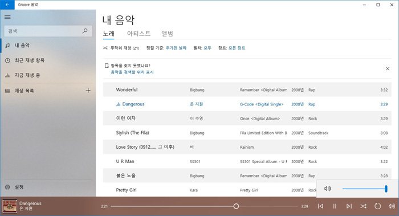Screen dimensions: 399x216
Task: Open filter dropdown 모두
Action: point(207,48)
